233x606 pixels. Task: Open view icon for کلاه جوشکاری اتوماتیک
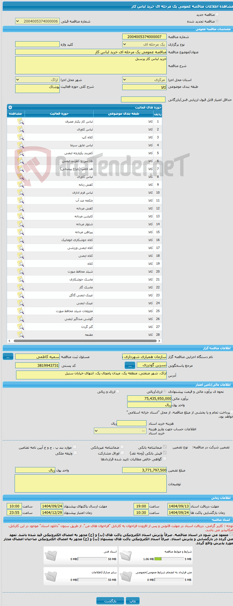click(20, 240)
